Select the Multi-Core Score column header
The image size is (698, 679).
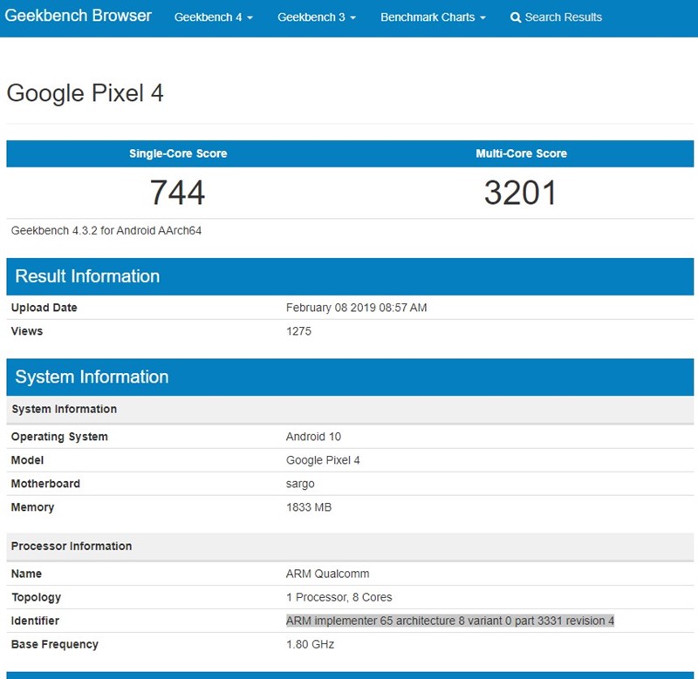(521, 153)
